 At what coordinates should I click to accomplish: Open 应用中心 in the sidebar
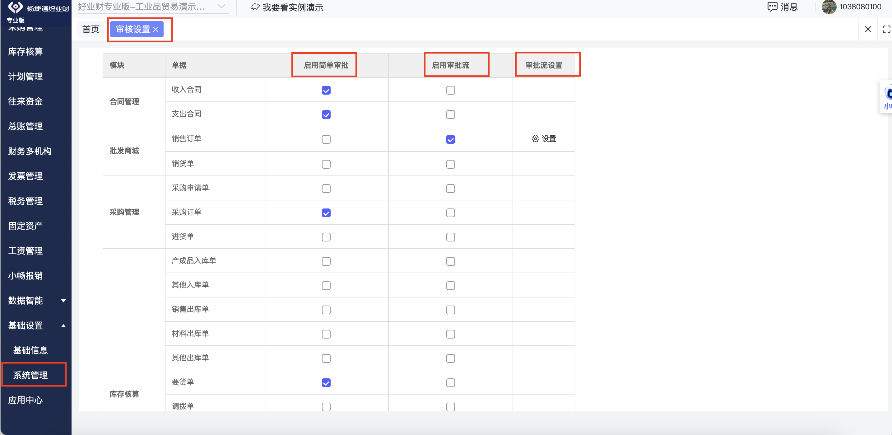click(26, 400)
